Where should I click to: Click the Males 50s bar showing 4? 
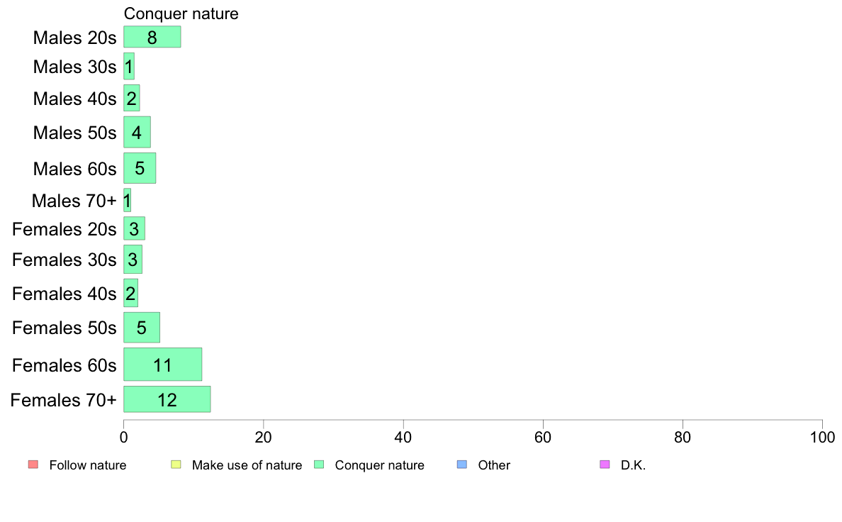[137, 132]
